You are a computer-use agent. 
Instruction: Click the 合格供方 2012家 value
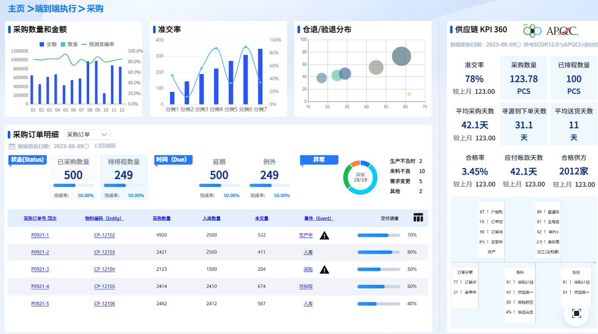click(574, 171)
